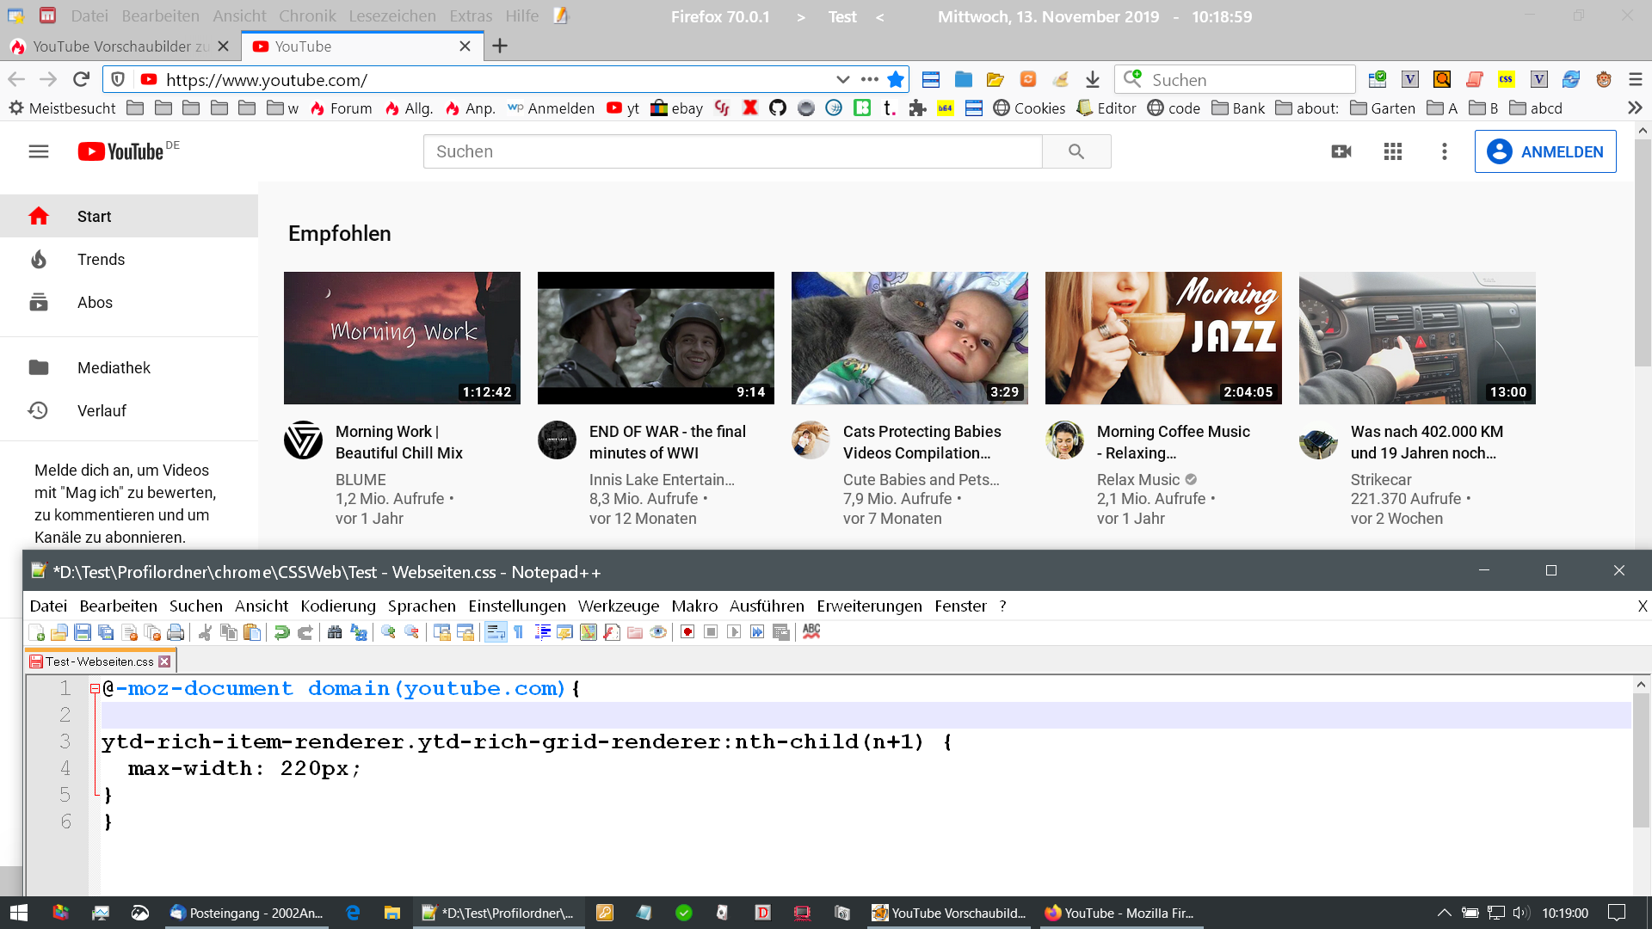Expand the bookmarks toolbar overflow chevron
Image resolution: width=1652 pixels, height=929 pixels.
pos(1635,108)
